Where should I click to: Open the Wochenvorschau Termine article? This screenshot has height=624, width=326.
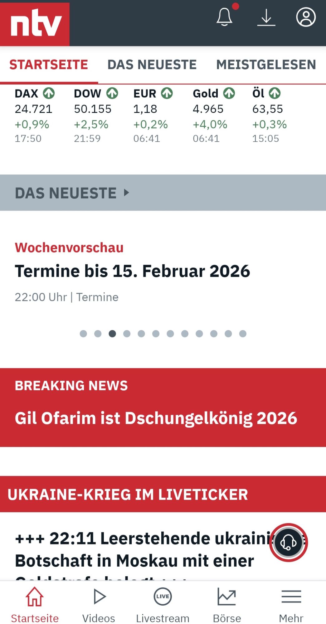pyautogui.click(x=132, y=271)
